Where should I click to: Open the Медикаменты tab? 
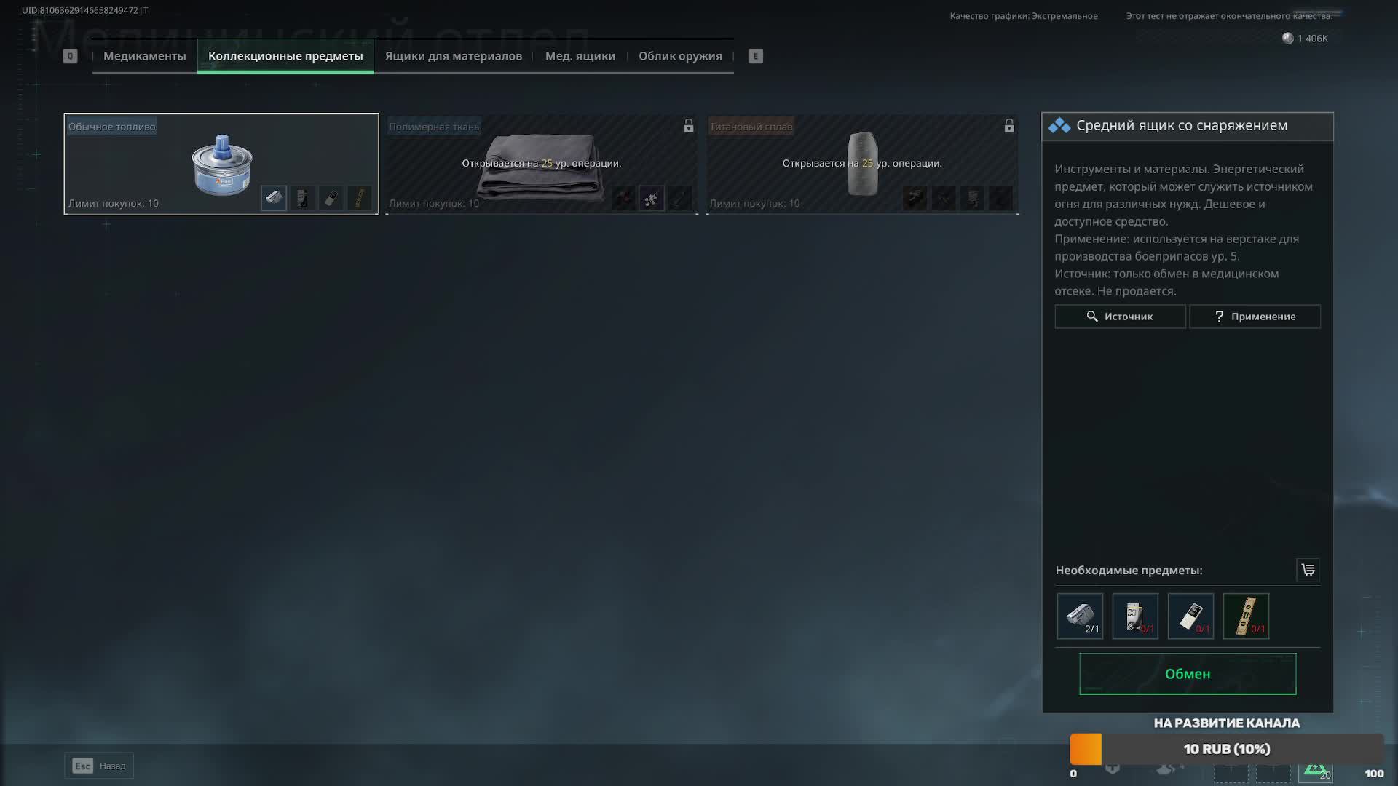(144, 56)
